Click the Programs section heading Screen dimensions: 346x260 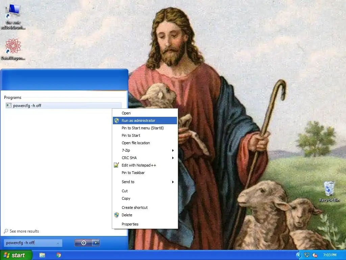[x=13, y=97]
